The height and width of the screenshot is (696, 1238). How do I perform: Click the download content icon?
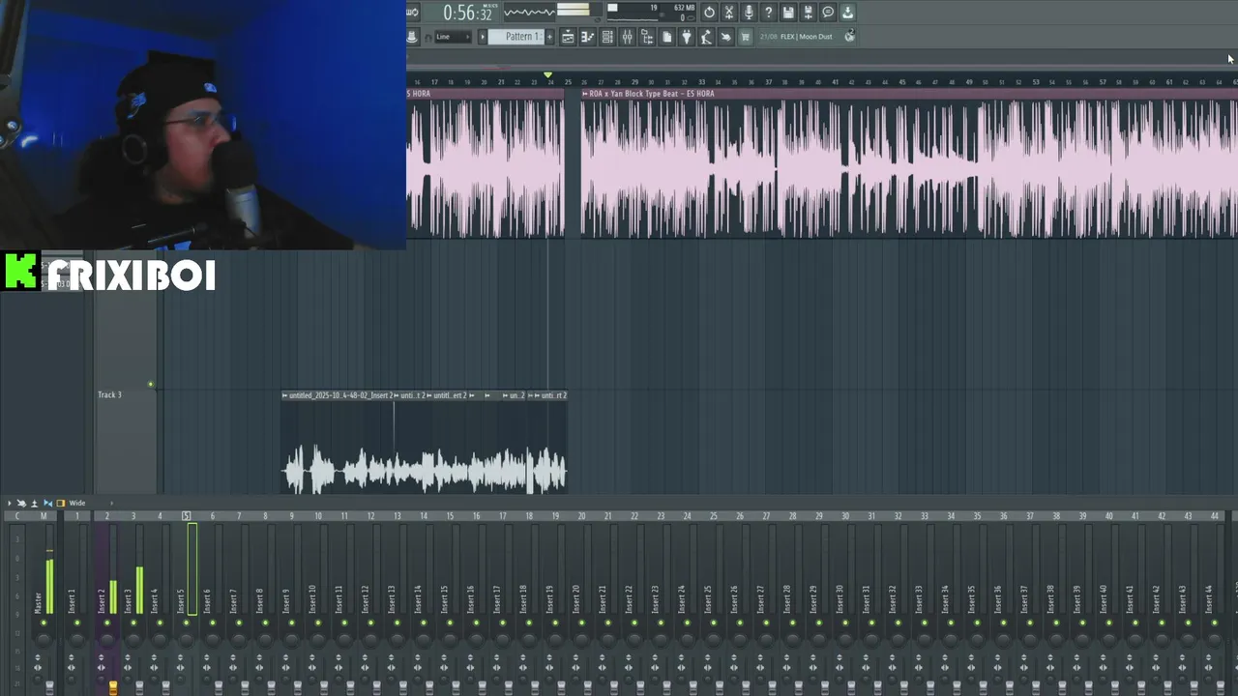(x=847, y=13)
